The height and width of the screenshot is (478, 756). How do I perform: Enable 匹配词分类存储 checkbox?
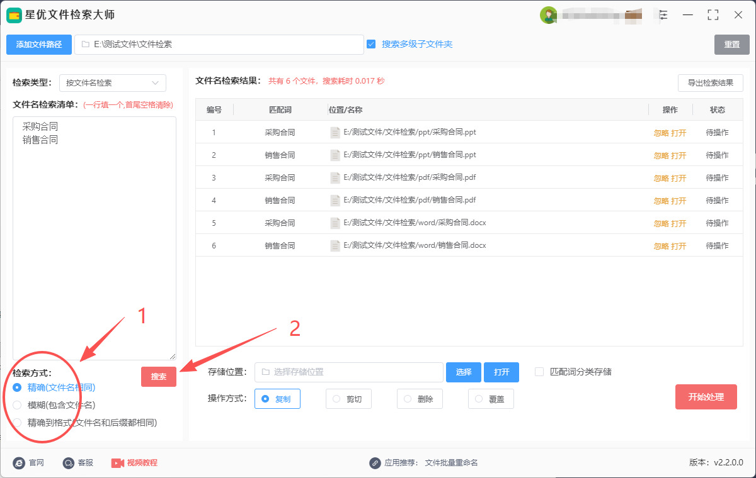[x=539, y=372]
